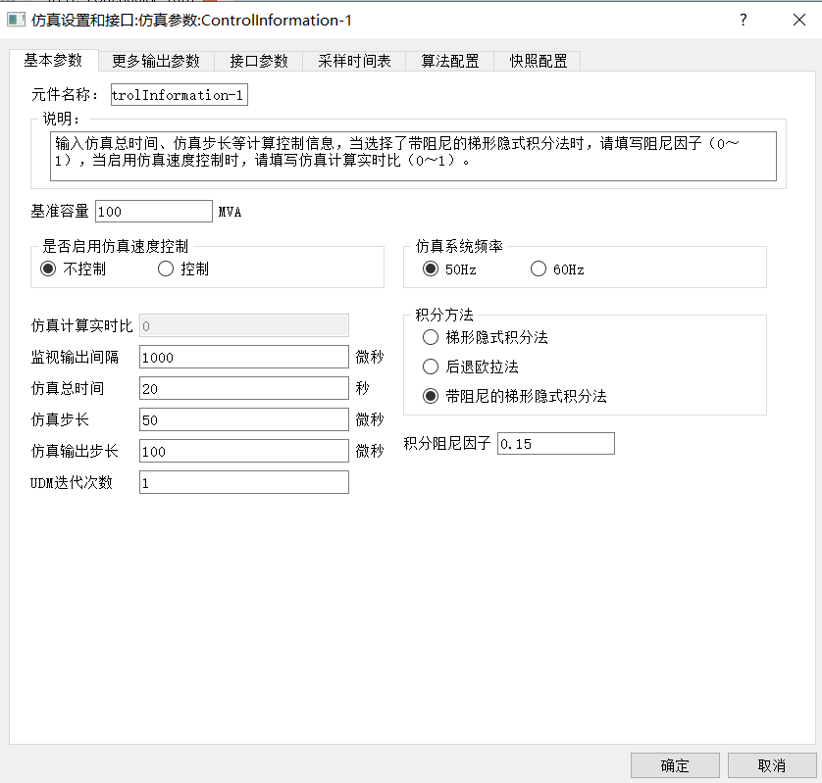Click the 取消 button
822x783 pixels.
[x=772, y=765]
